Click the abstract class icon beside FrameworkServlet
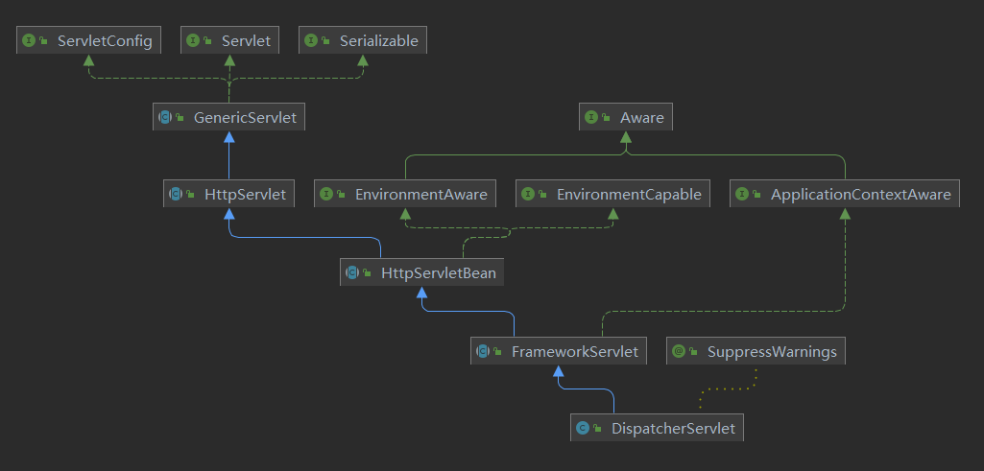This screenshot has width=984, height=471. [x=483, y=351]
